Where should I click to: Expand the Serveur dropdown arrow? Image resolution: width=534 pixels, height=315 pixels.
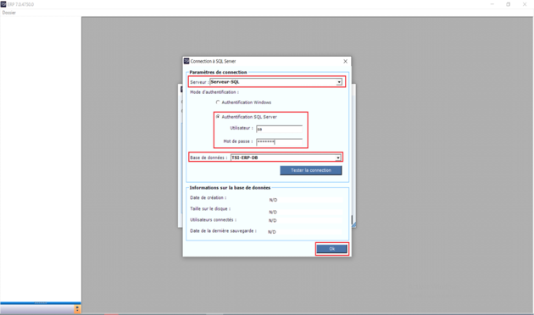coord(339,82)
